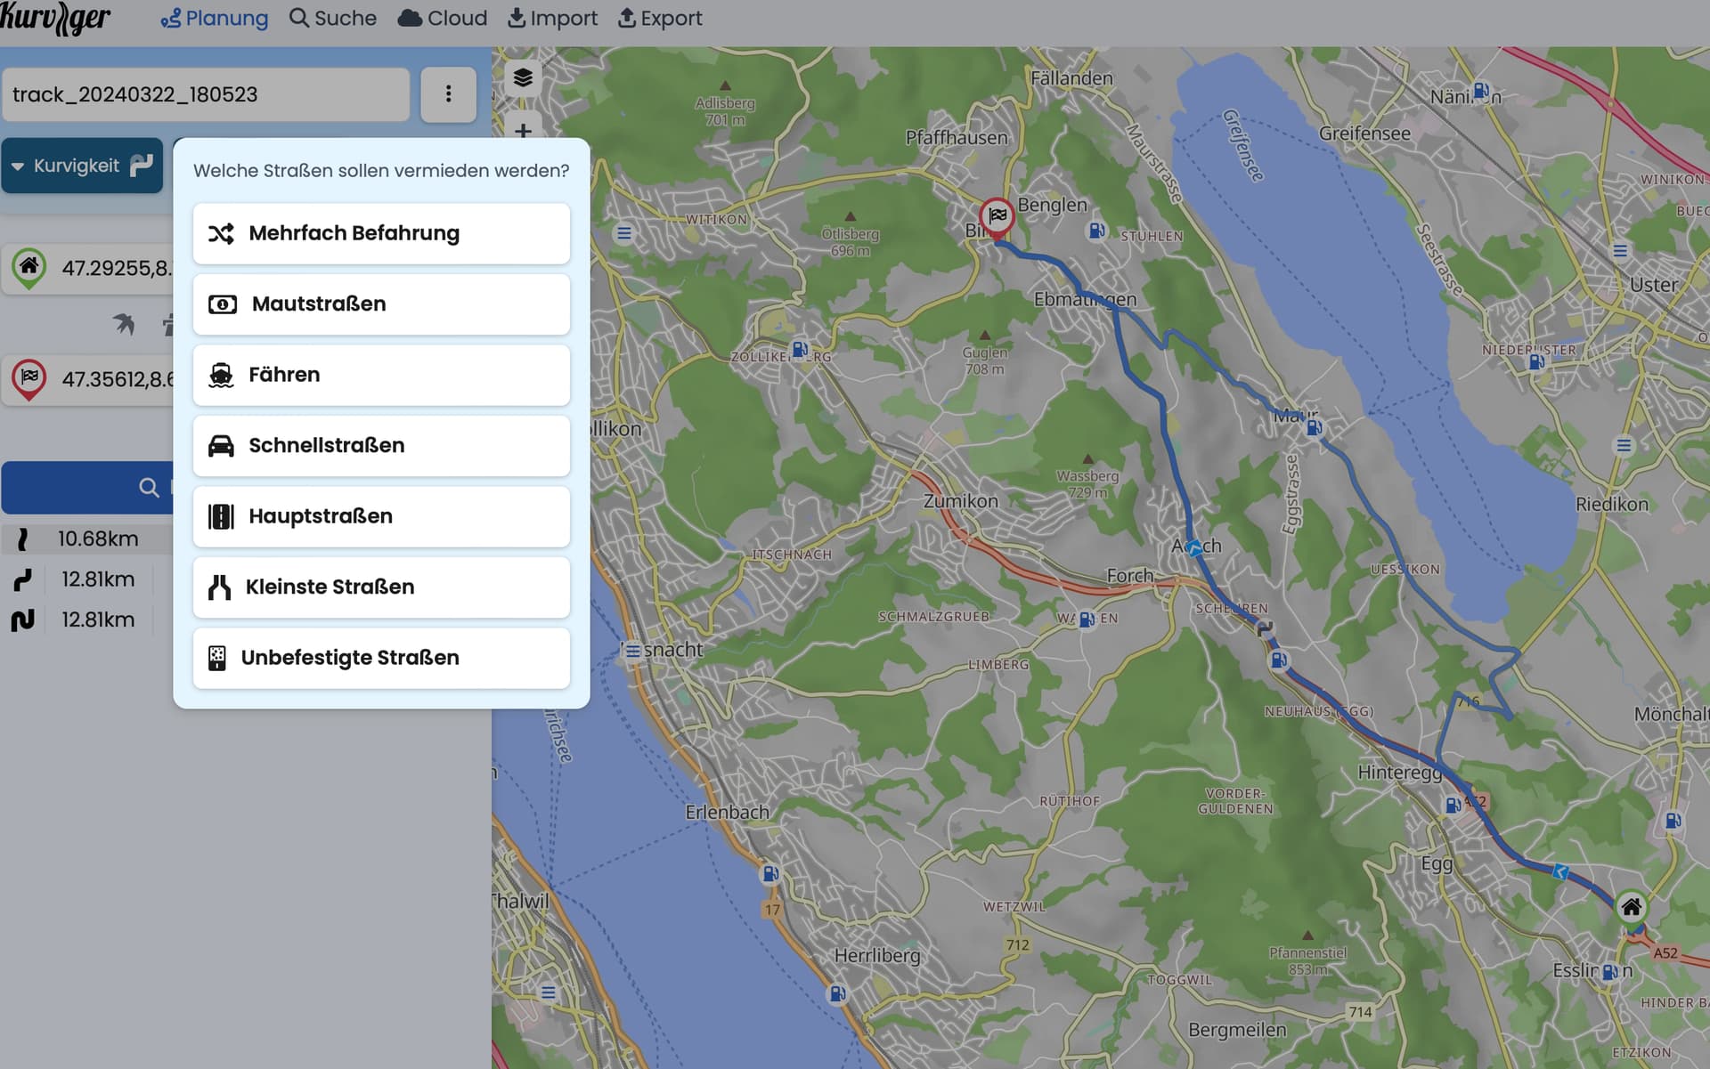Image resolution: width=1710 pixels, height=1069 pixels.
Task: Toggle avoiding Fähren
Action: click(381, 375)
